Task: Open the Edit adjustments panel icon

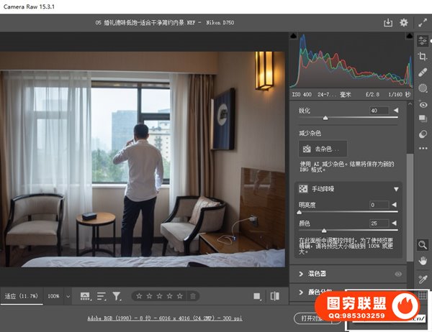Action: [423, 42]
